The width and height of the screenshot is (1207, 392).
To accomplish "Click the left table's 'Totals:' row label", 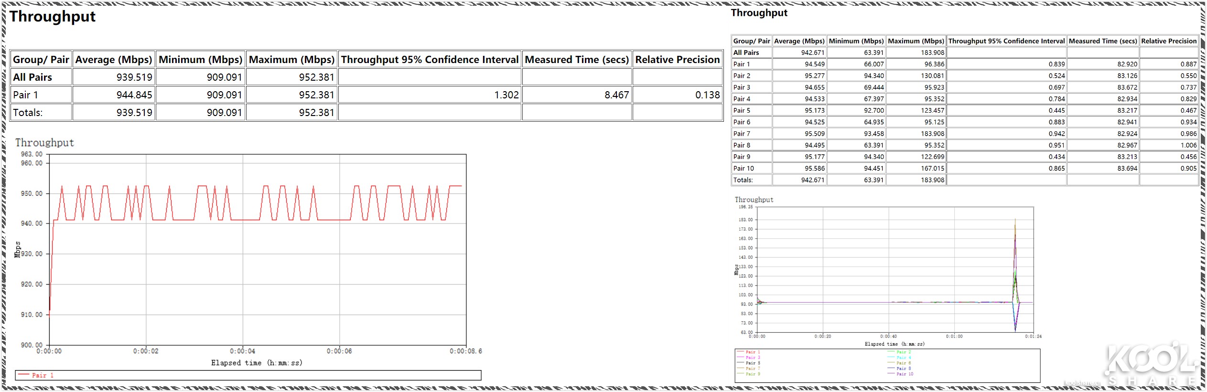I will pyautogui.click(x=28, y=113).
